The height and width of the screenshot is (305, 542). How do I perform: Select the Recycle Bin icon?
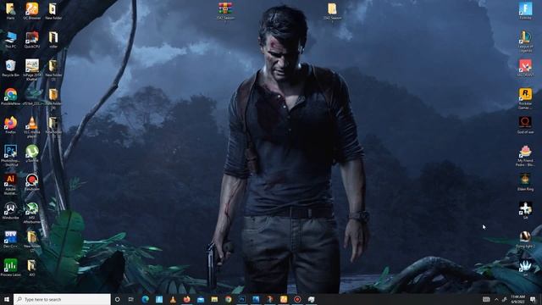pyautogui.click(x=10, y=68)
